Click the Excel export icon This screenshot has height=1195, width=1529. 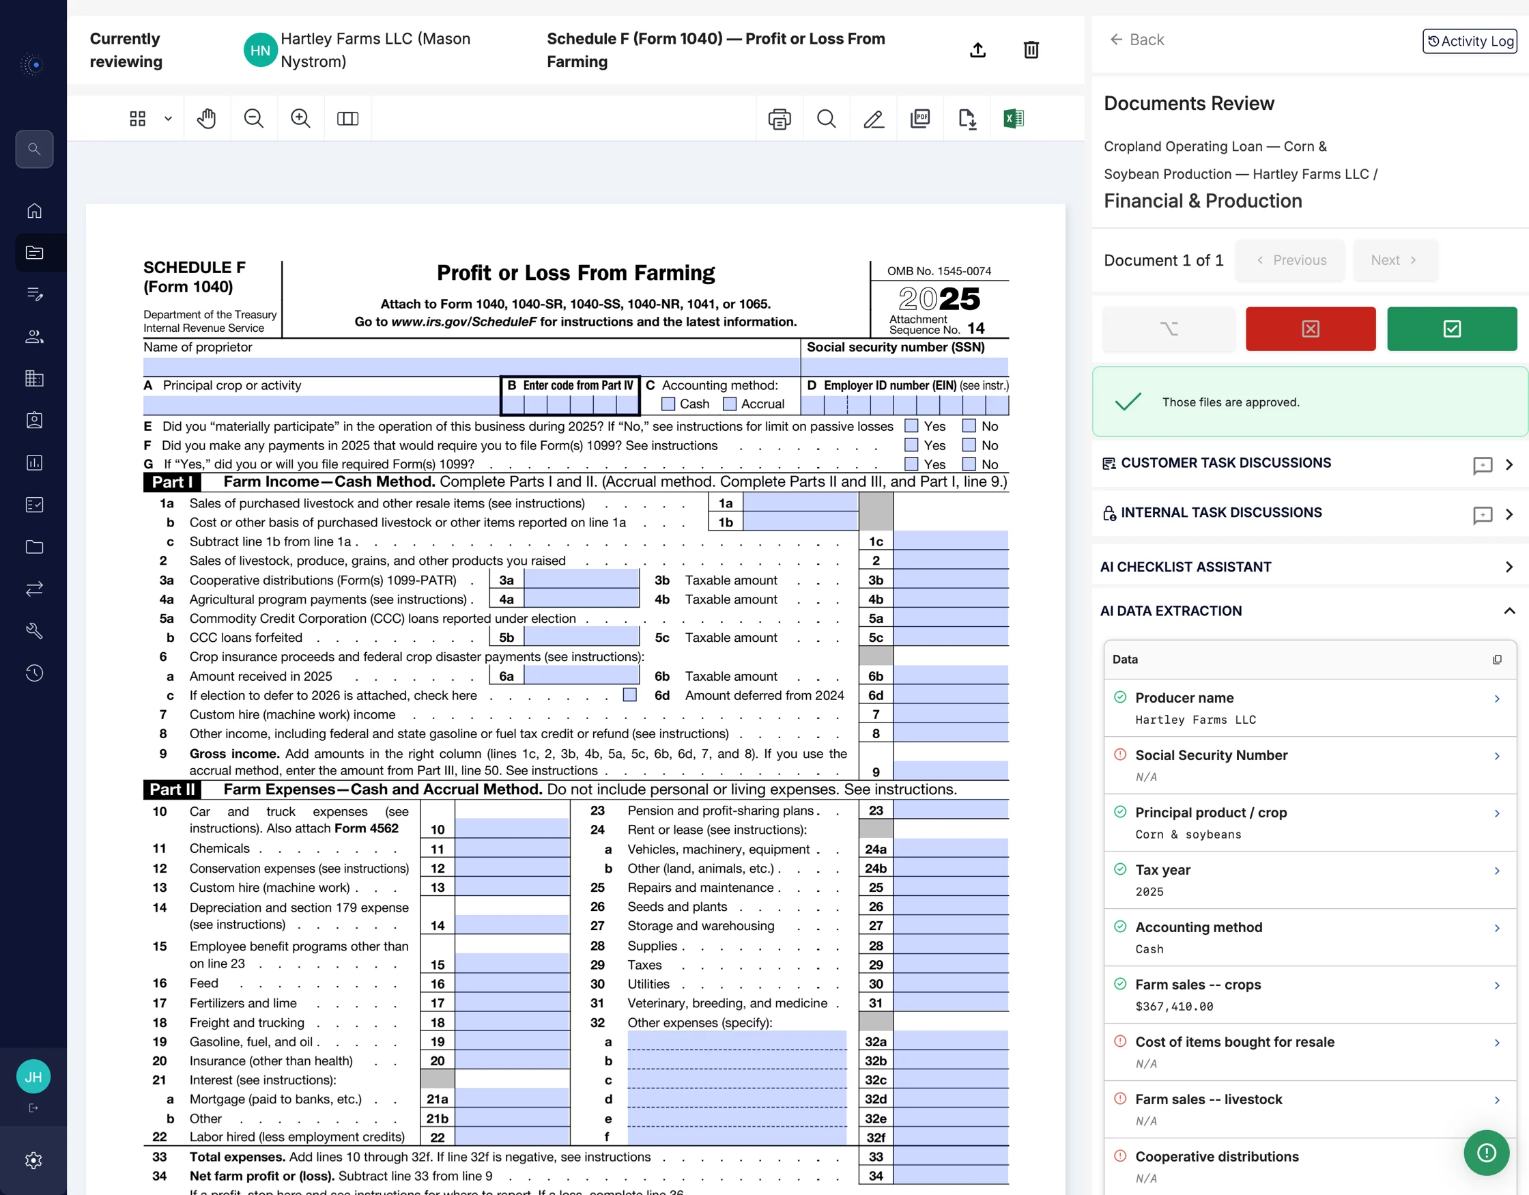tap(1013, 118)
